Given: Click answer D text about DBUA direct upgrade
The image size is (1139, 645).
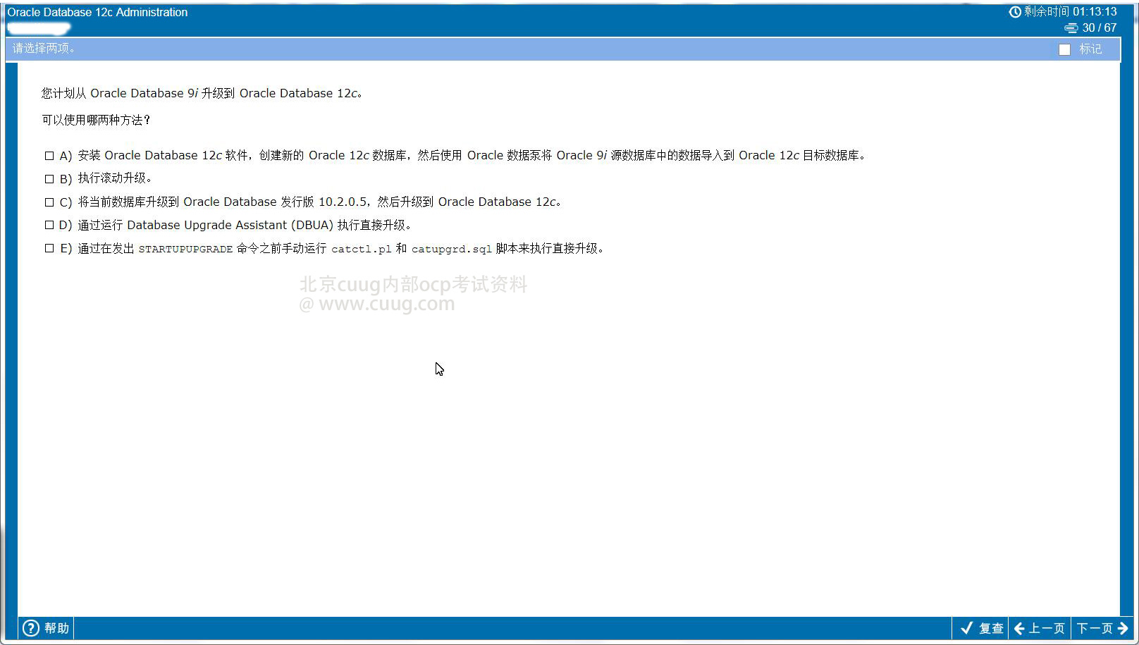Looking at the screenshot, I should coord(244,225).
